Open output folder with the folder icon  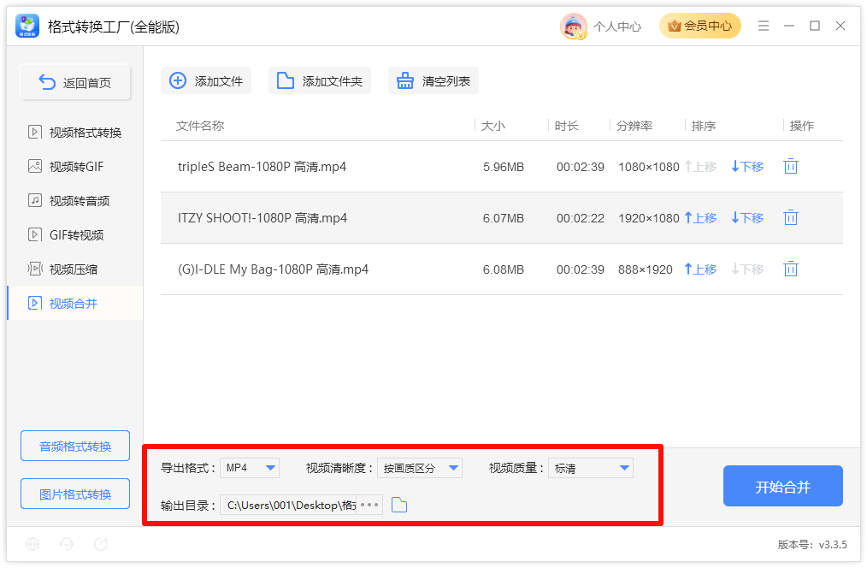coord(399,505)
